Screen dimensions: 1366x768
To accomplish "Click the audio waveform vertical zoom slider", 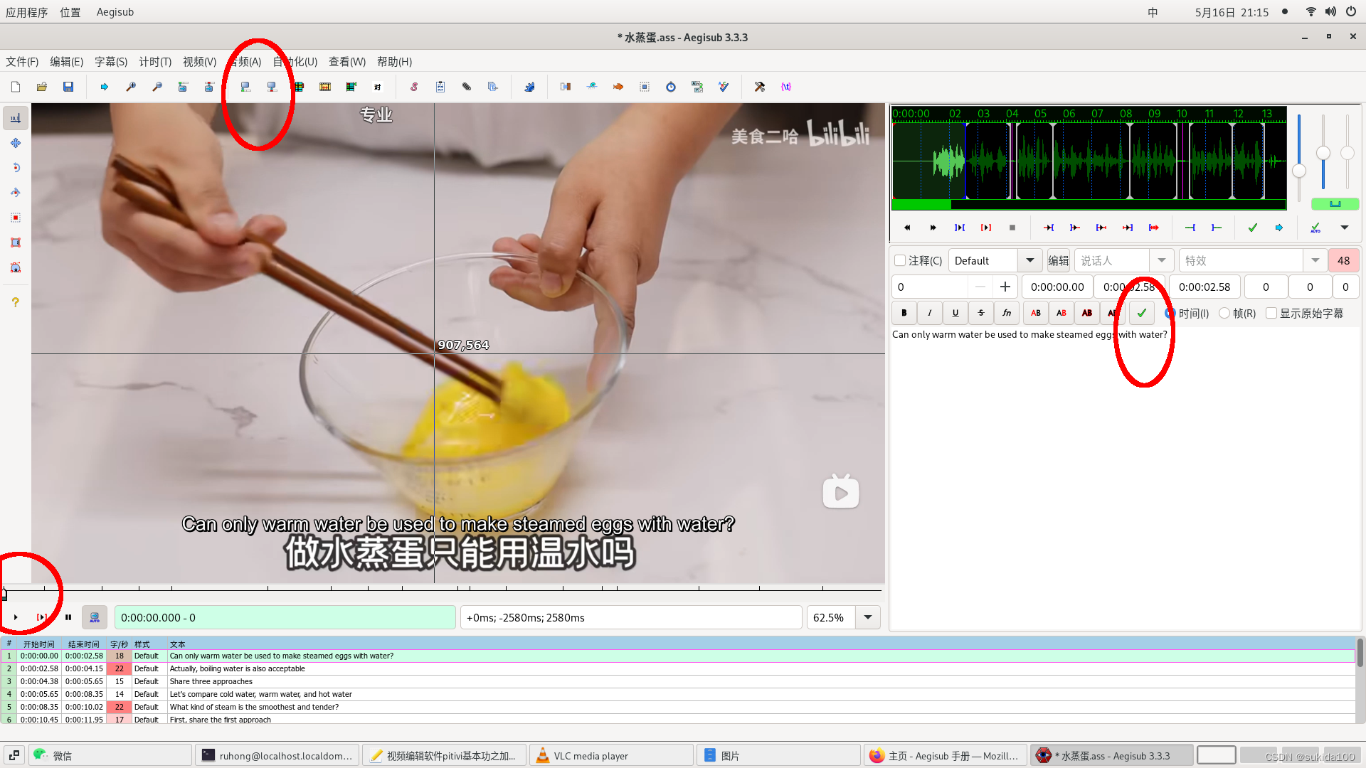I will pyautogui.click(x=1323, y=154).
